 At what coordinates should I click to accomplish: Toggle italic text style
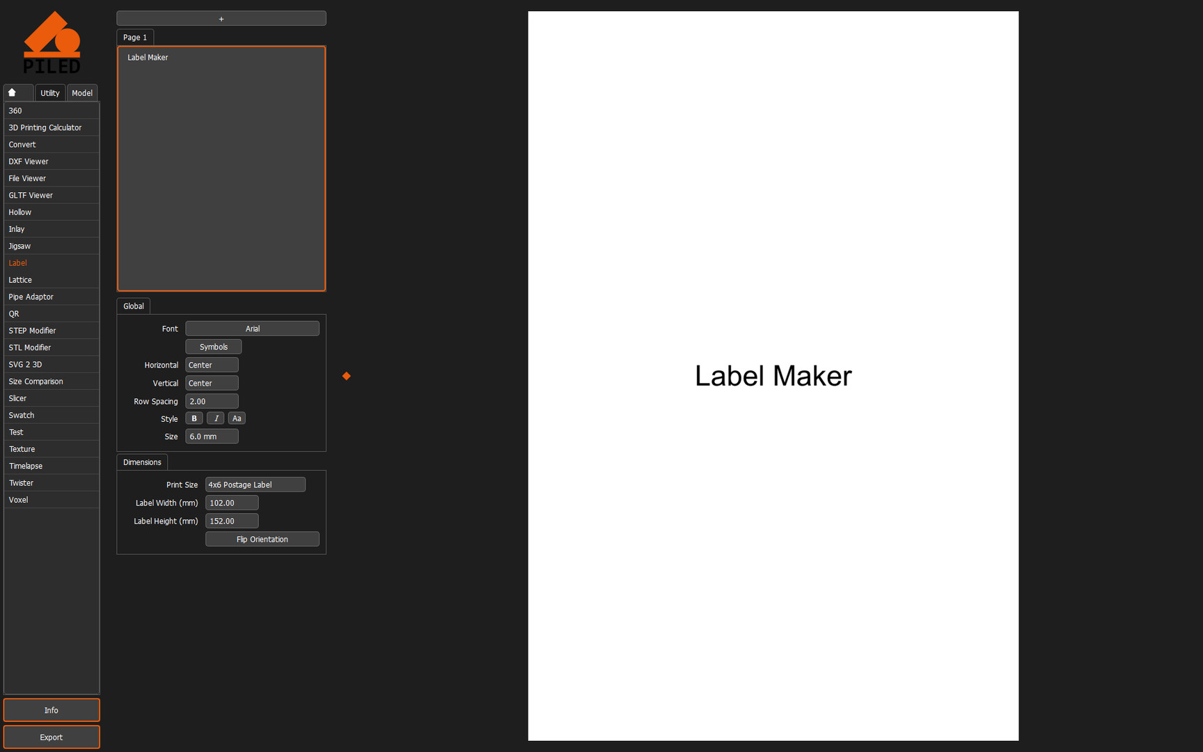[x=216, y=418]
